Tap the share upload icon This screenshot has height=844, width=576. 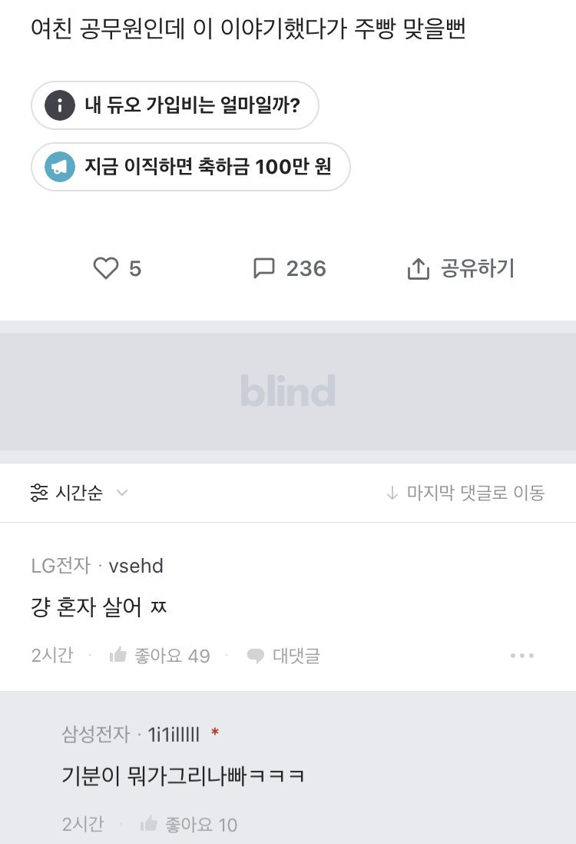419,268
